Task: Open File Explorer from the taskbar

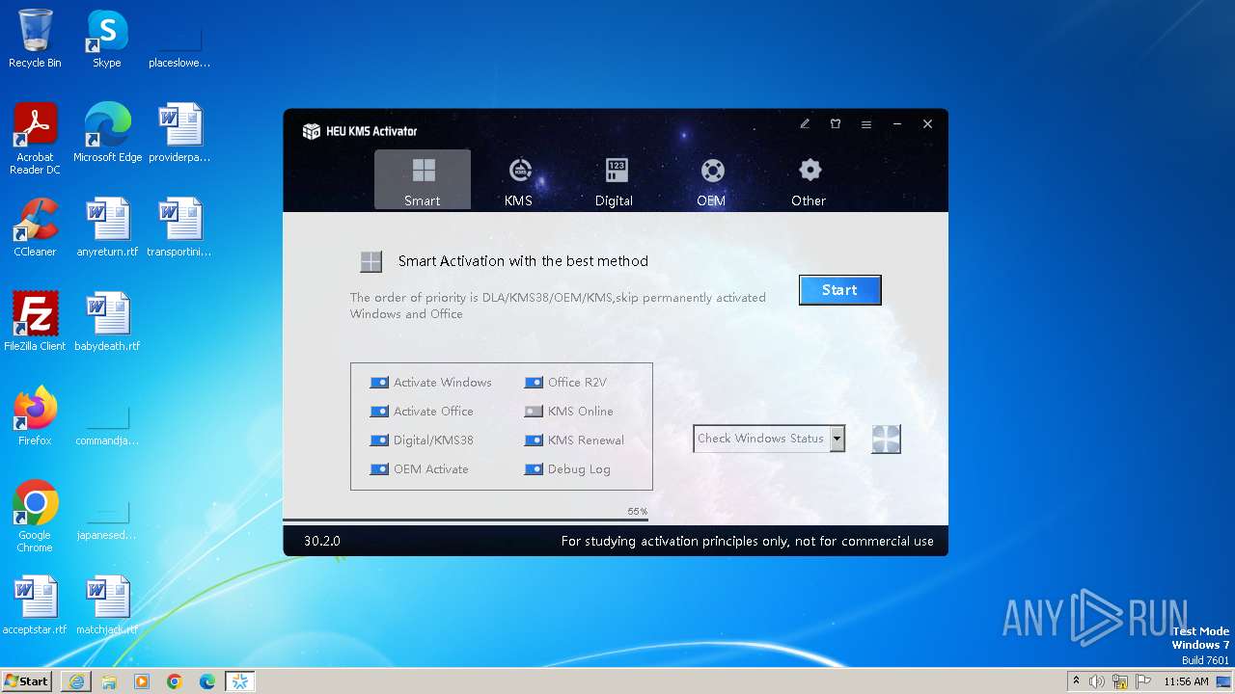Action: (109, 681)
